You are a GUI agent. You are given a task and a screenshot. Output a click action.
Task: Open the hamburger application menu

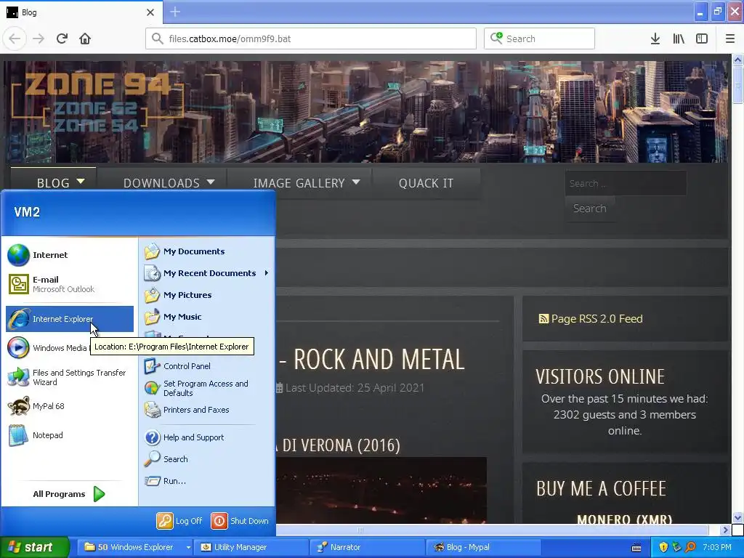point(730,39)
